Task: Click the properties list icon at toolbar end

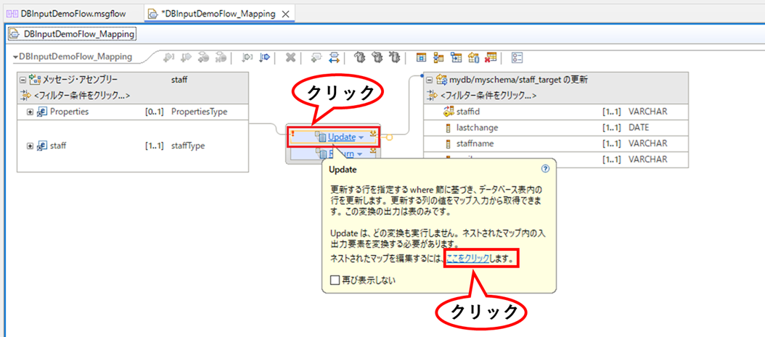Action: point(517,57)
